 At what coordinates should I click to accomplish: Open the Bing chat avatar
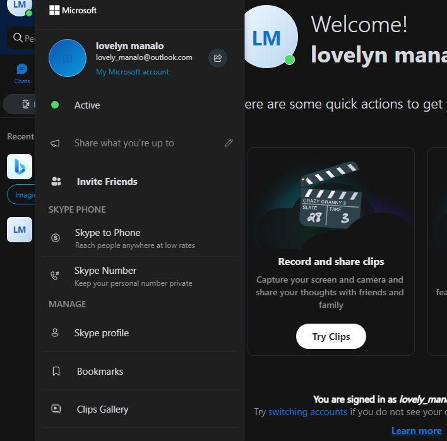(x=20, y=167)
